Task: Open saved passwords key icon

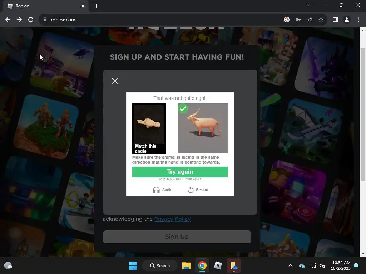Action: (x=298, y=20)
